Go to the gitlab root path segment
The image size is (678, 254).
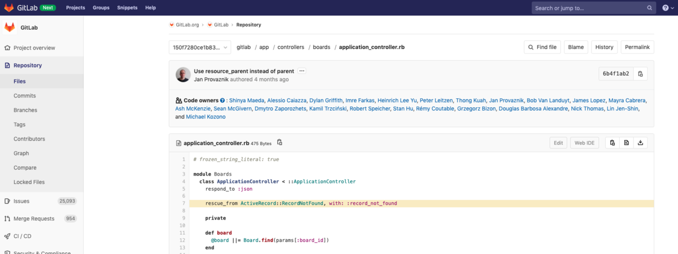pos(244,47)
